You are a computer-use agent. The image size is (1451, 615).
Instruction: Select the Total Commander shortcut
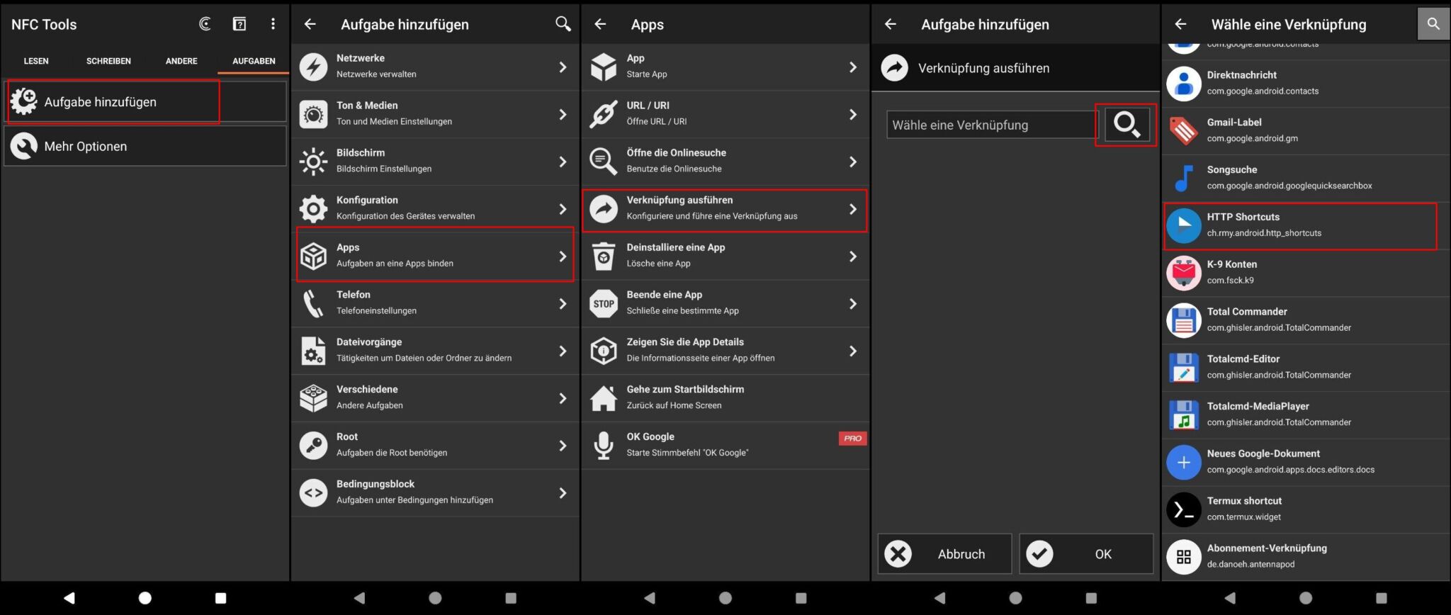tap(1306, 320)
